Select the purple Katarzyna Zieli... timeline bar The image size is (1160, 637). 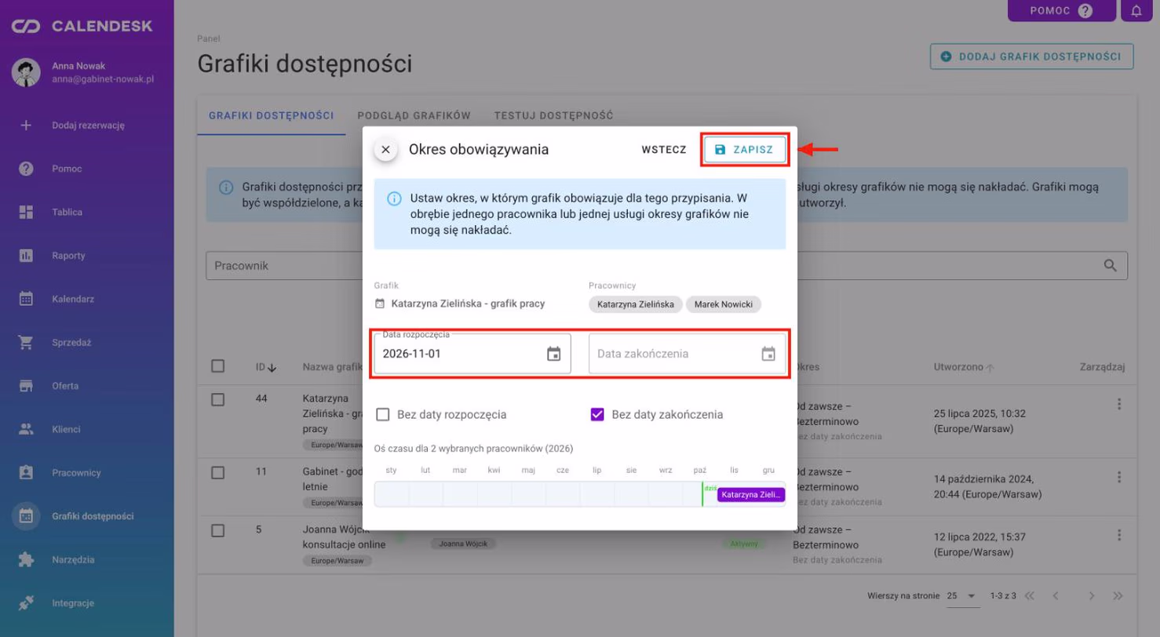751,495
